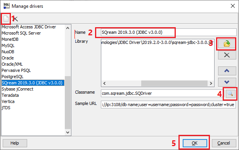Select sqream-jdbc-3.0.0.jar library entry
The image size is (239, 150).
[x=158, y=42]
